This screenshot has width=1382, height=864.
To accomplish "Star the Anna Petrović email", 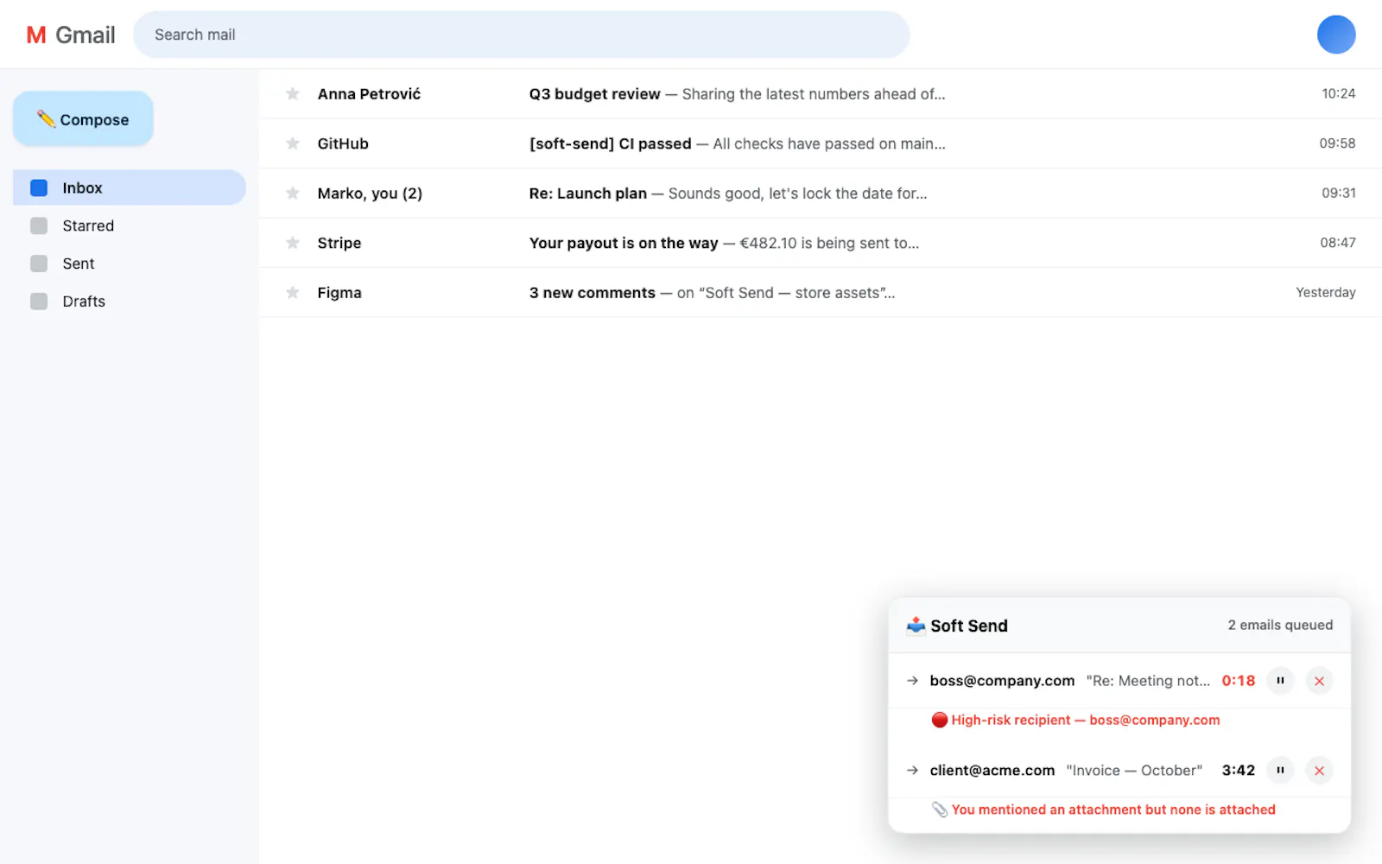I will pos(293,93).
